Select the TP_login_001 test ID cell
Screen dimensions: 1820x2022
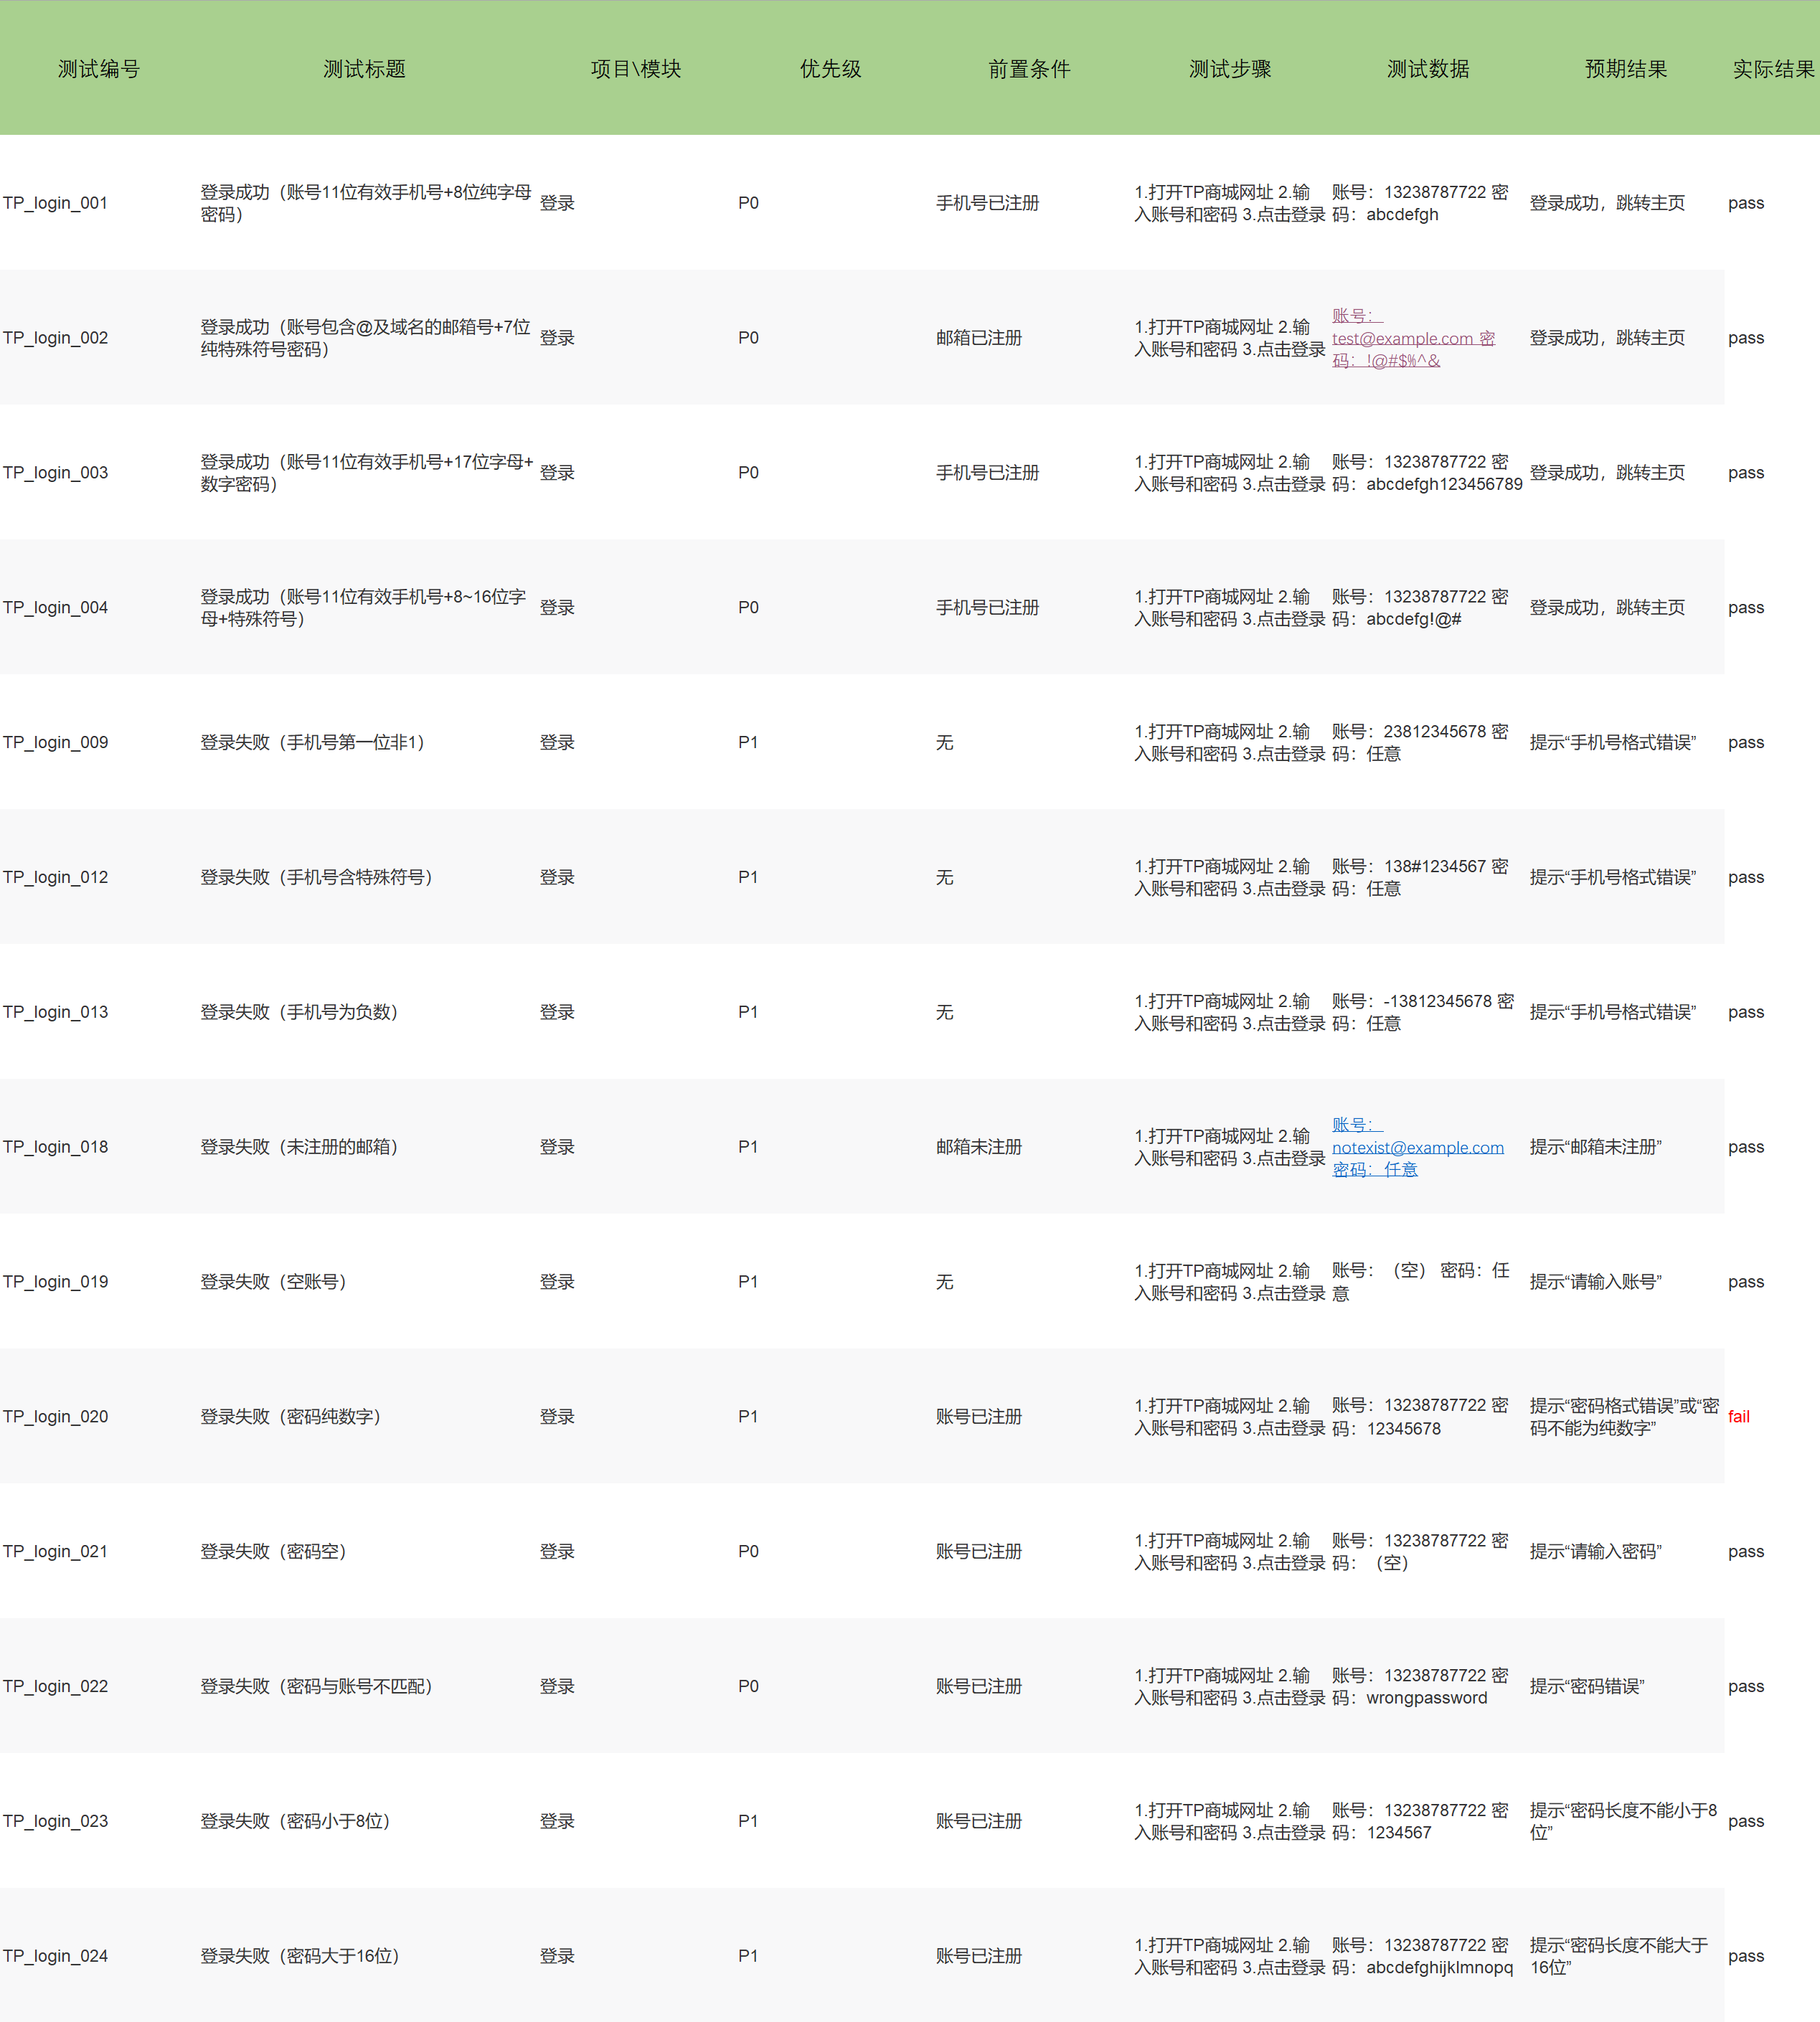[x=55, y=203]
